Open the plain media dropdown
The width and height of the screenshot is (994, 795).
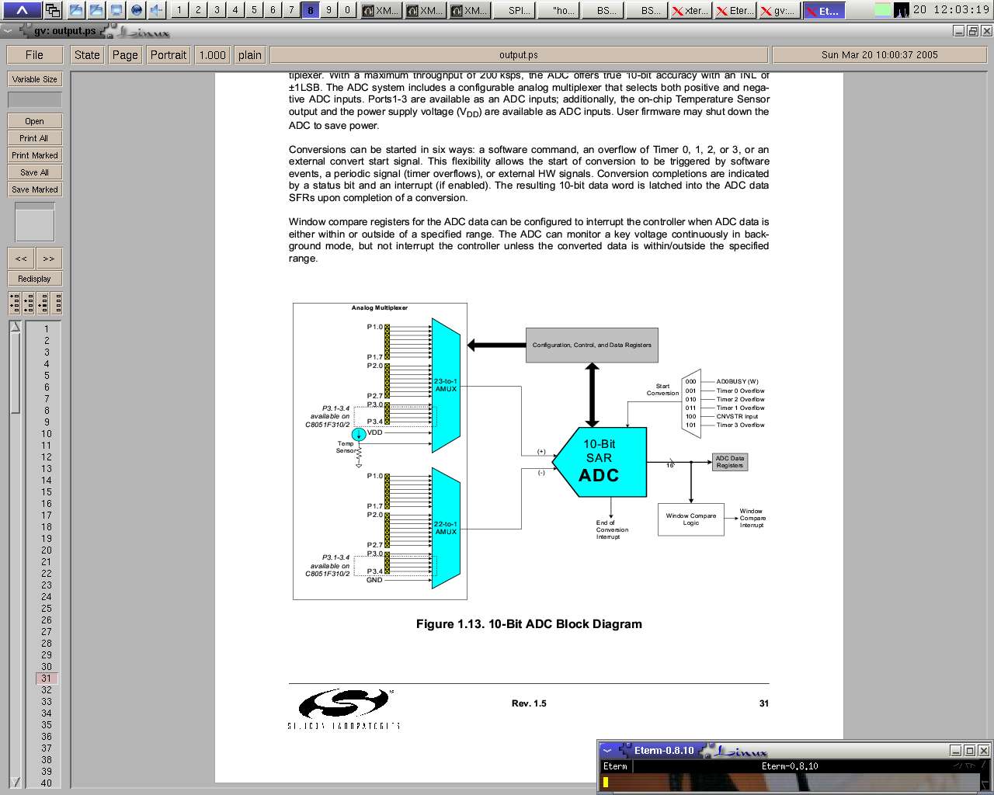point(250,55)
